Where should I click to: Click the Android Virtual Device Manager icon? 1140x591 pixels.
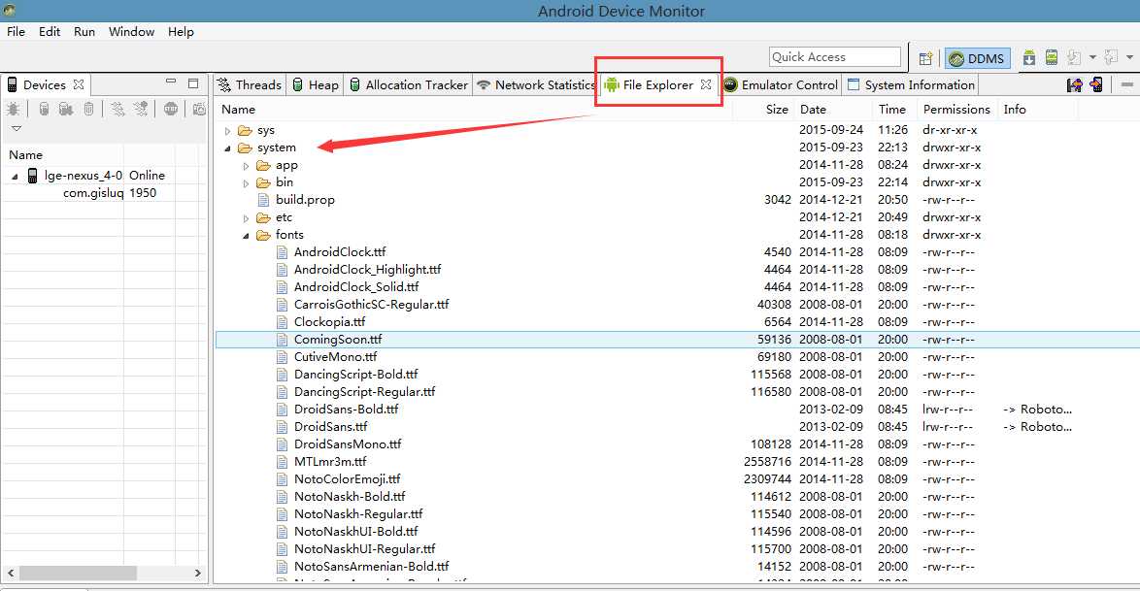pyautogui.click(x=1052, y=58)
